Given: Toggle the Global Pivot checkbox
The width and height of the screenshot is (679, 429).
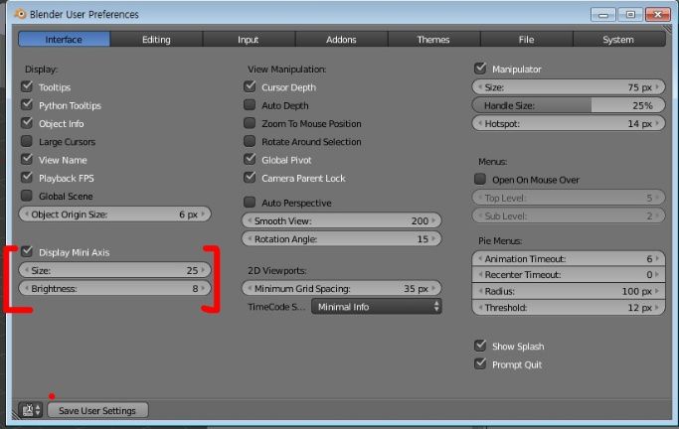Looking at the screenshot, I should (x=250, y=160).
